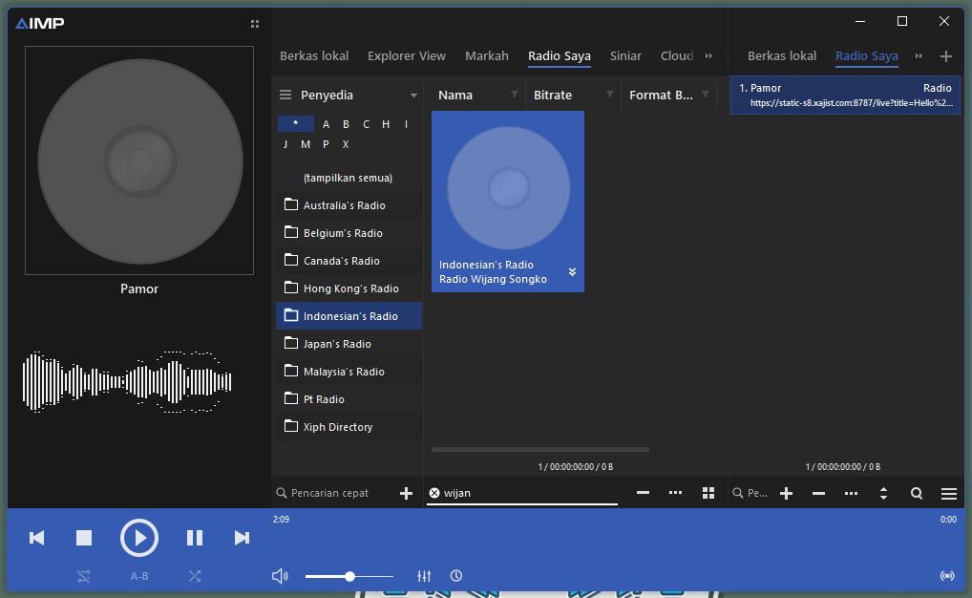The width and height of the screenshot is (972, 598).
Task: Start playback with the Play button
Action: tap(138, 538)
